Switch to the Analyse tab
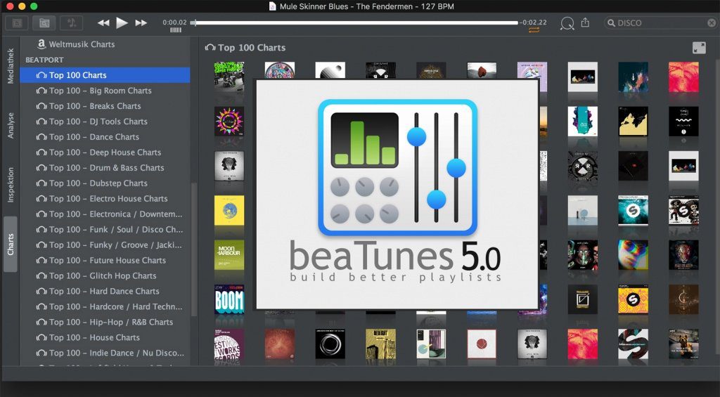The height and width of the screenshot is (397, 720). coord(11,125)
